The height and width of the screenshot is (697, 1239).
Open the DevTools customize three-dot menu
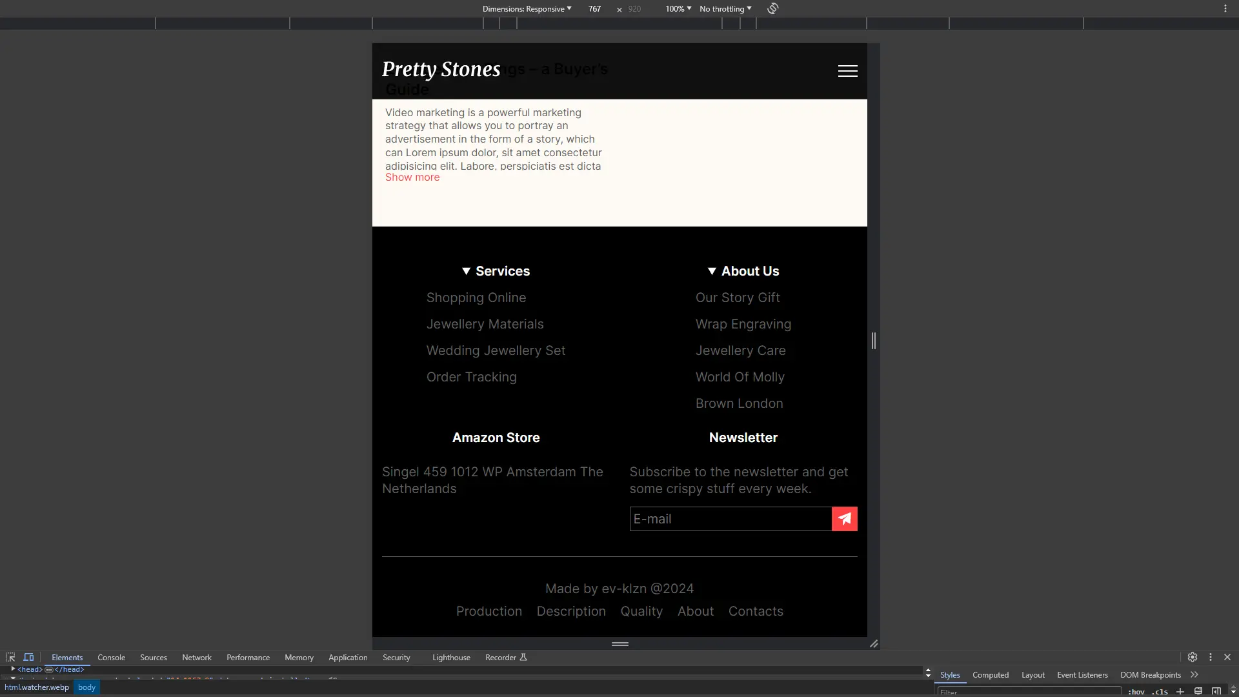coord(1211,657)
